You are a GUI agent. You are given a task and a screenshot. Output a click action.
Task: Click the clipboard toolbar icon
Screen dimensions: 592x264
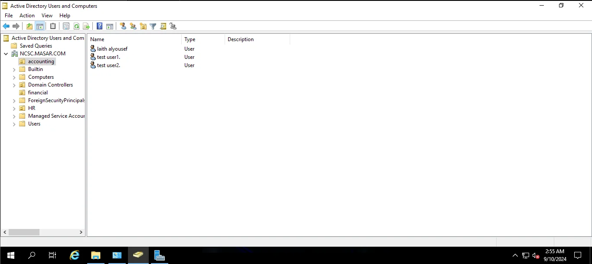(53, 26)
